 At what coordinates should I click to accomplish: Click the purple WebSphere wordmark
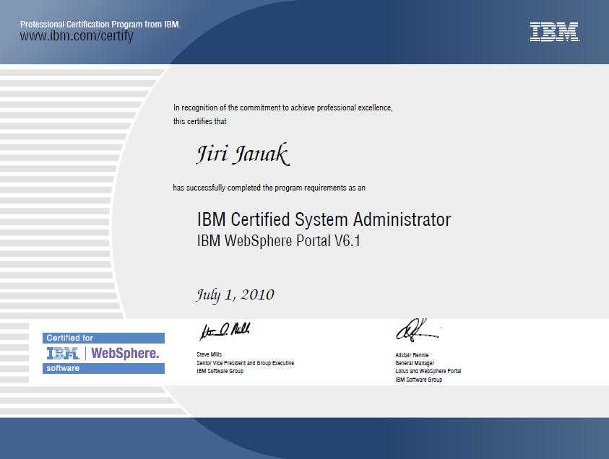125,354
